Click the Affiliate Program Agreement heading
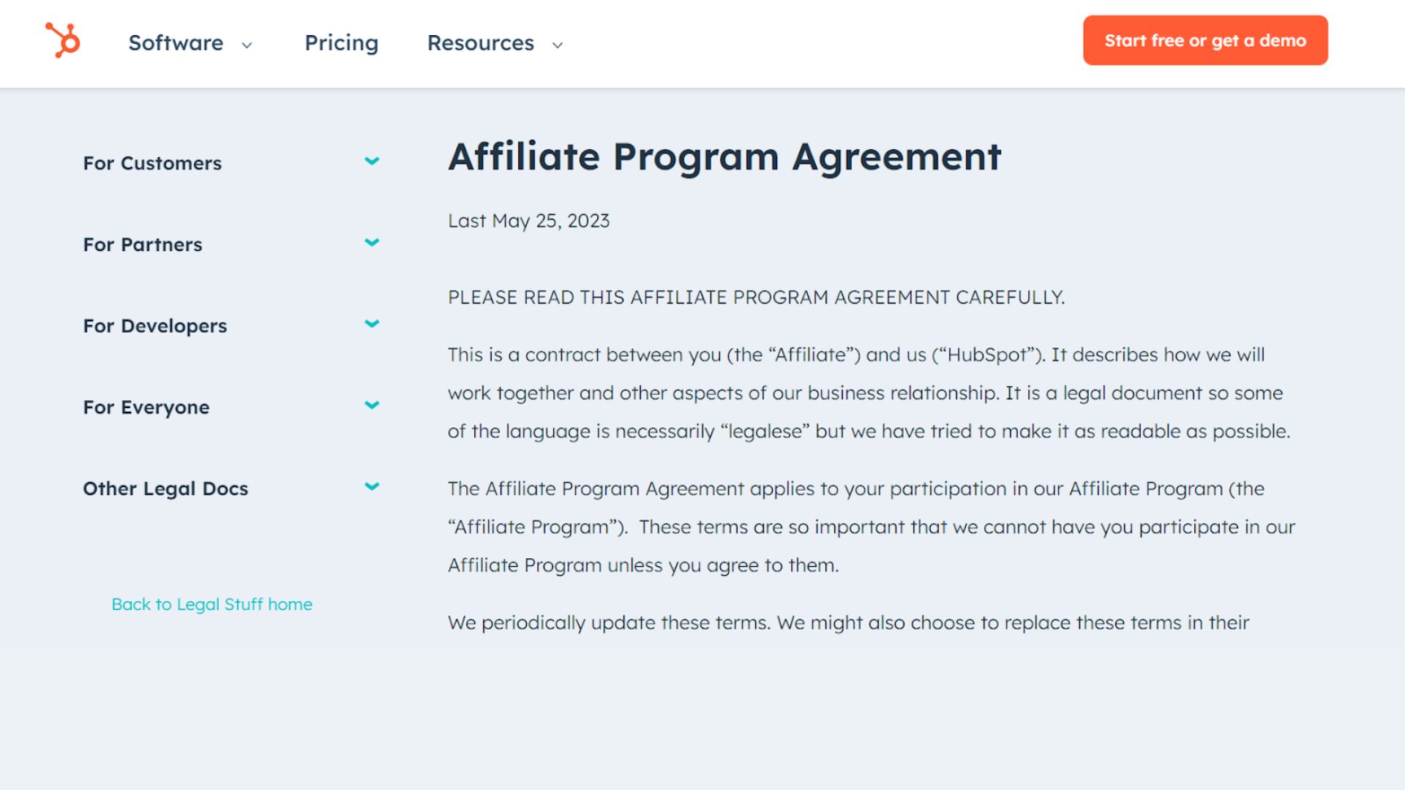Screen dimensions: 1405x790 pyautogui.click(x=725, y=156)
